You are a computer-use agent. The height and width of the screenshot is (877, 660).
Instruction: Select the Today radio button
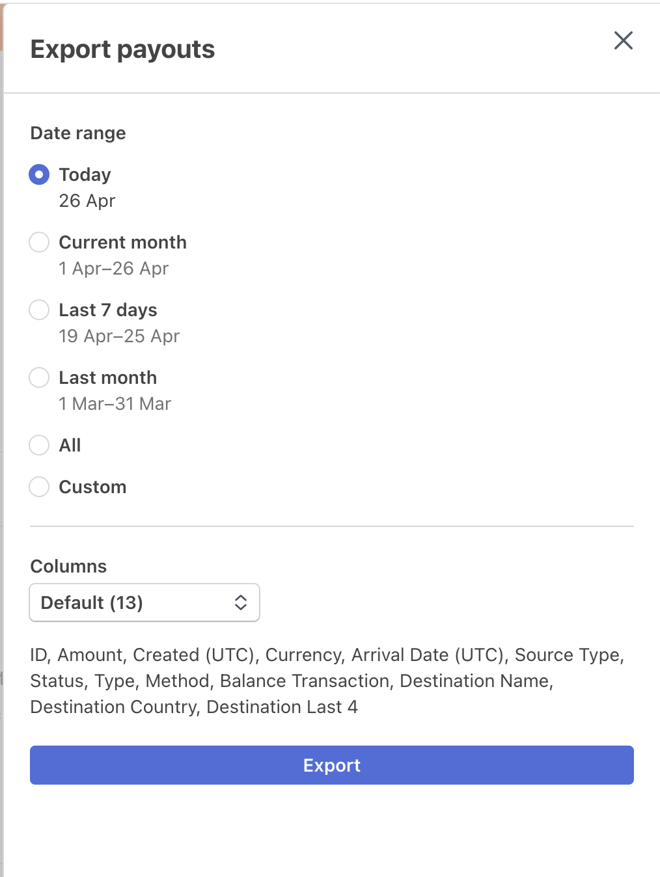39,174
